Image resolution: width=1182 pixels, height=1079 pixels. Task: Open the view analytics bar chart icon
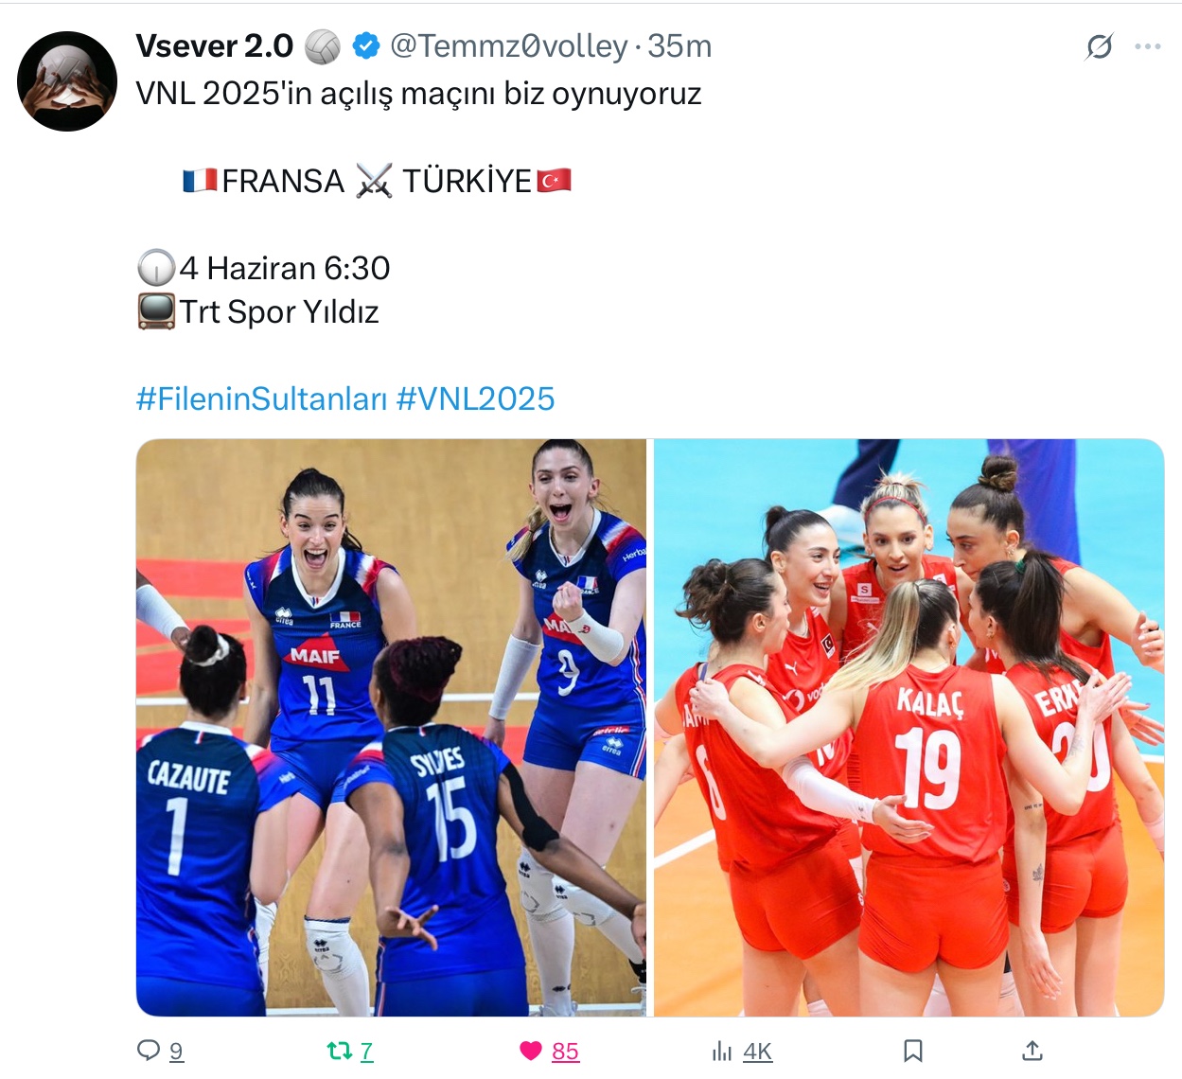(722, 1051)
